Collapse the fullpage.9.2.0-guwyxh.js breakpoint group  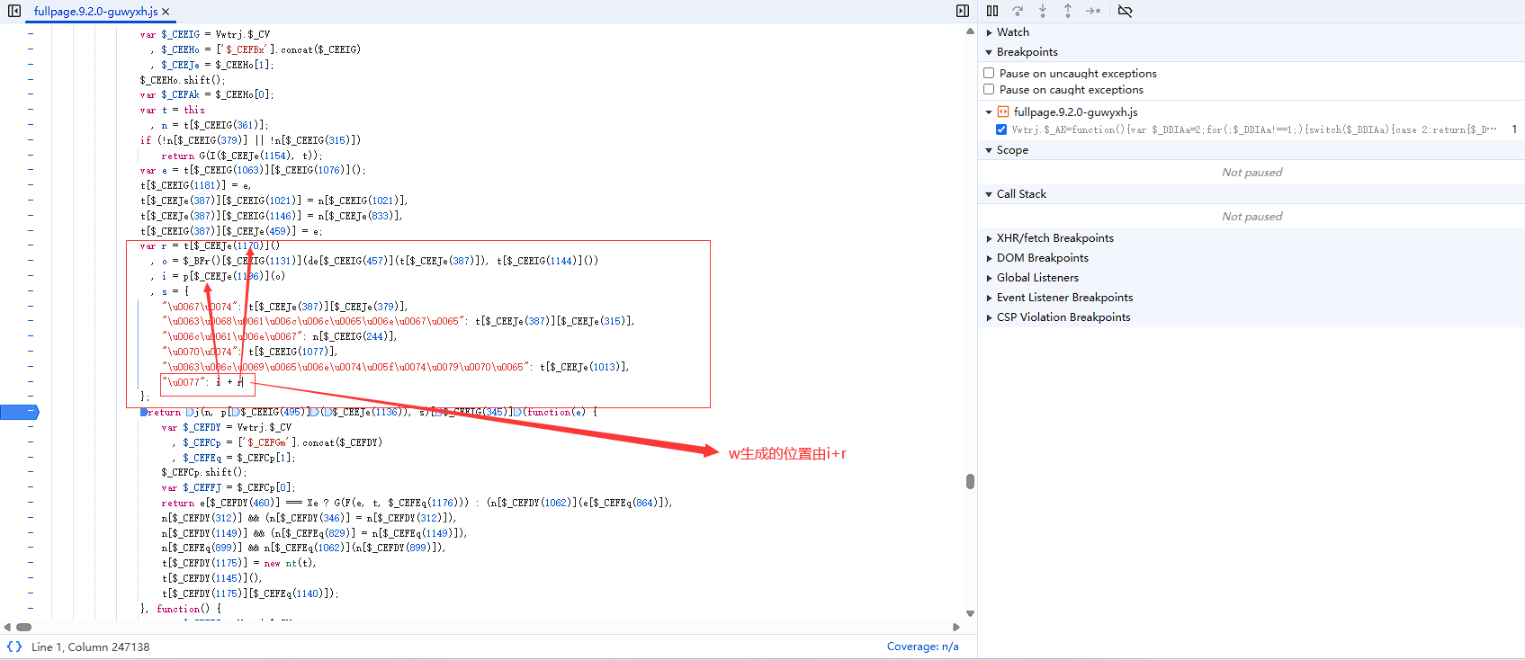coord(989,112)
